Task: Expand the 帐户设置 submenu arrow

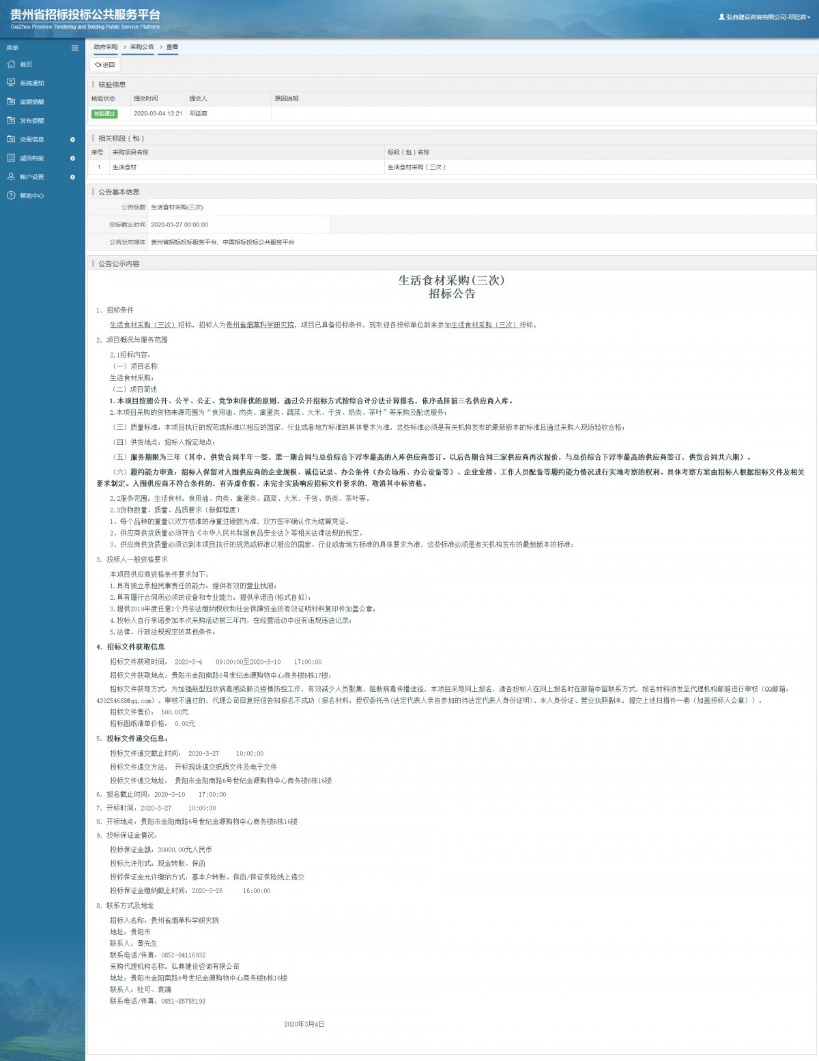Action: tap(73, 177)
